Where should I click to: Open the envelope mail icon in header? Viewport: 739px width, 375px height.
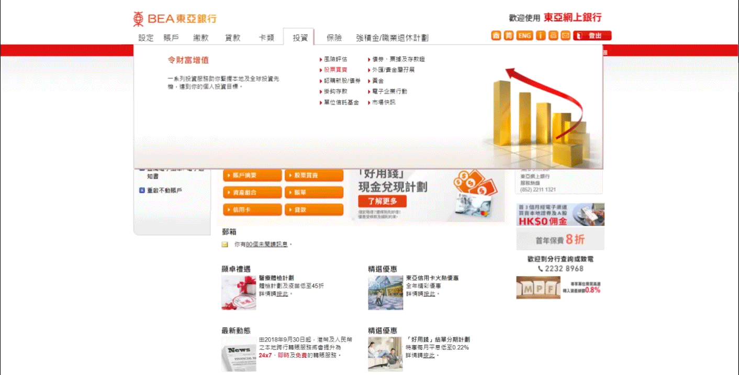click(565, 36)
